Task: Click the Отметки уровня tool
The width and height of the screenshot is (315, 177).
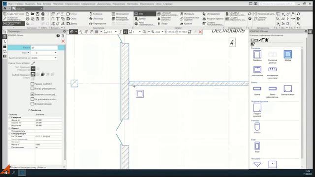Action: [260, 19]
